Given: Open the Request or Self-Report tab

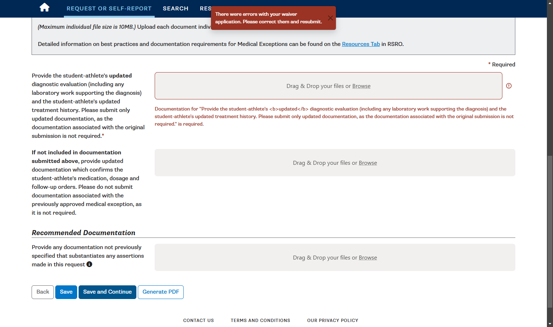Looking at the screenshot, I should coord(109,9).
